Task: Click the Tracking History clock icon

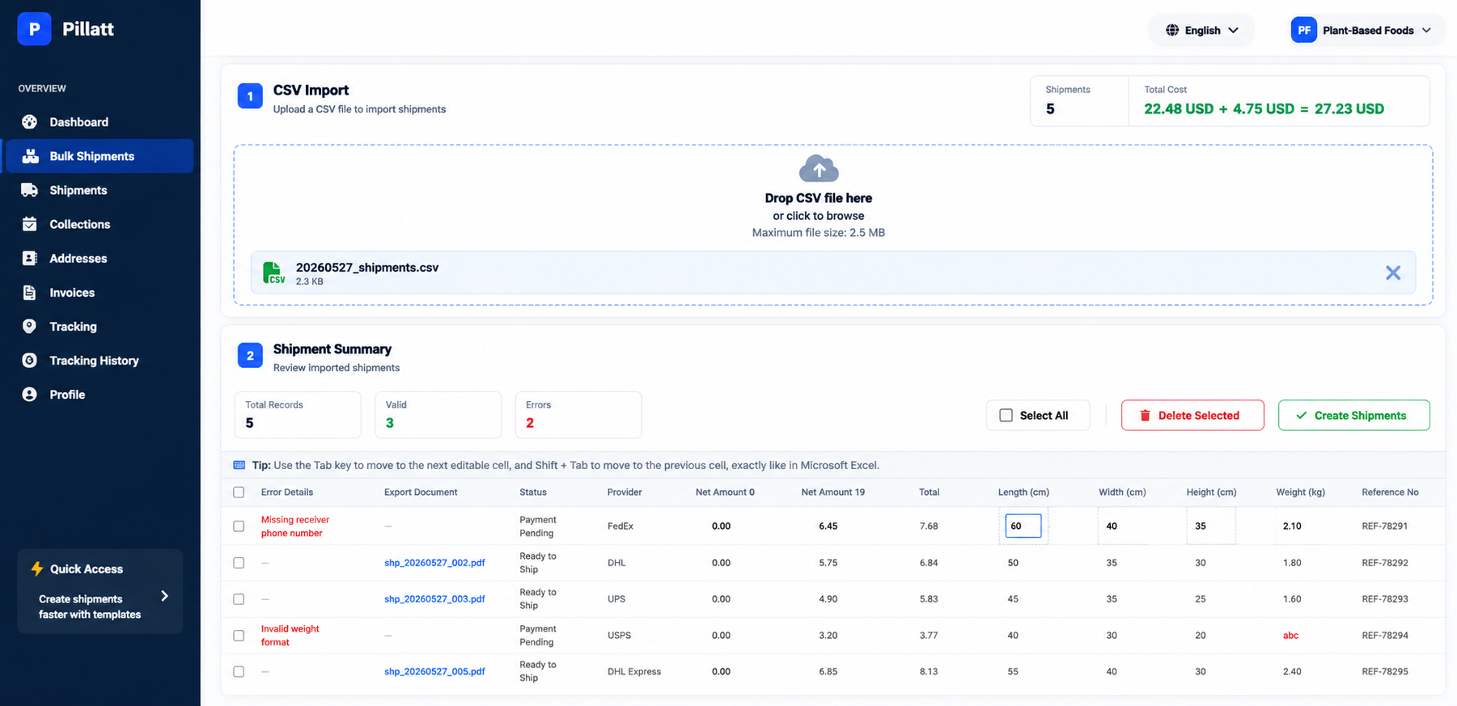Action: coord(30,361)
